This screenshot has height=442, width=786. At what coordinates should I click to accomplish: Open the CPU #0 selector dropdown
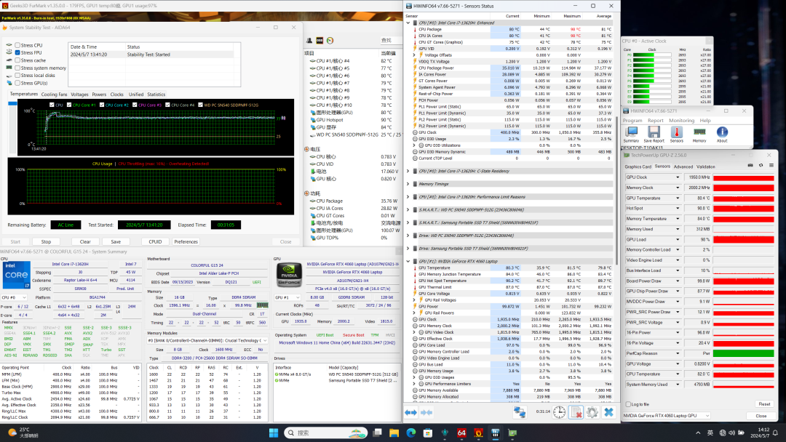(20, 297)
